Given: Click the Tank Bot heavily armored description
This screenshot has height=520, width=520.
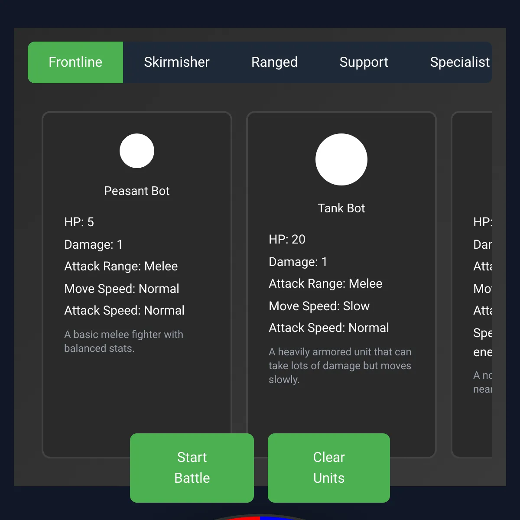Looking at the screenshot, I should tap(340, 366).
